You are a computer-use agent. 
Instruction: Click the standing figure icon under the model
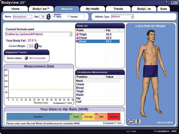point(138,121)
